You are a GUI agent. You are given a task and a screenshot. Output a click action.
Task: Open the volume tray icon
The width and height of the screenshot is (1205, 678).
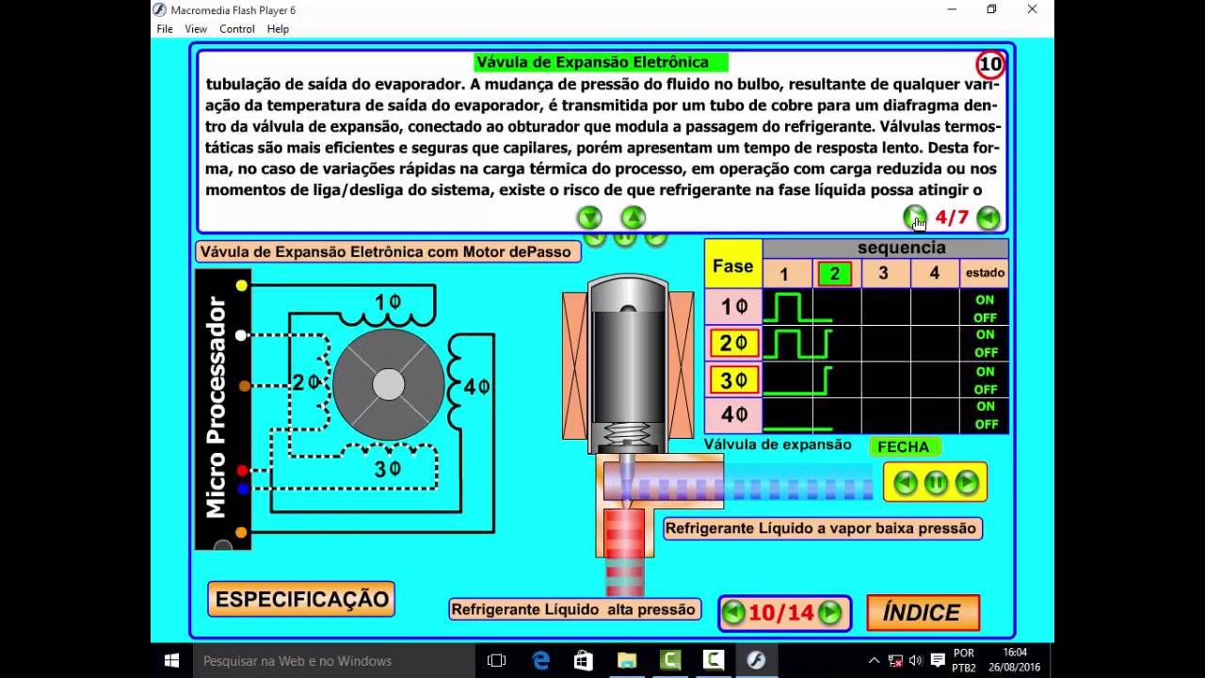(916, 660)
